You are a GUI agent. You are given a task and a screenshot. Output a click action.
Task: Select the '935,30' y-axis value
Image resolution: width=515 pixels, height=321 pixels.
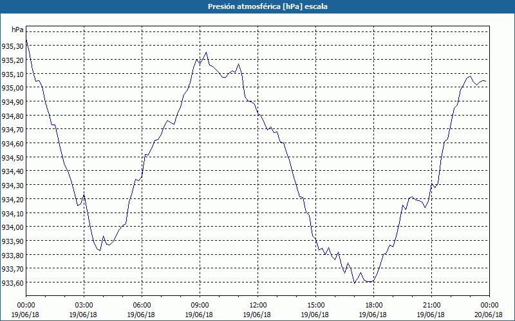[12, 46]
